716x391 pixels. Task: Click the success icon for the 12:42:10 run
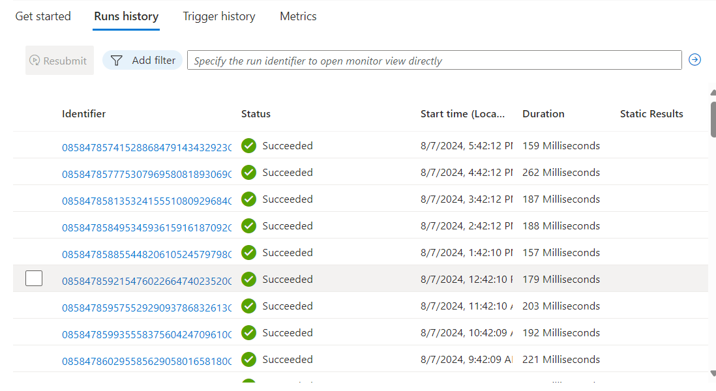tap(249, 279)
